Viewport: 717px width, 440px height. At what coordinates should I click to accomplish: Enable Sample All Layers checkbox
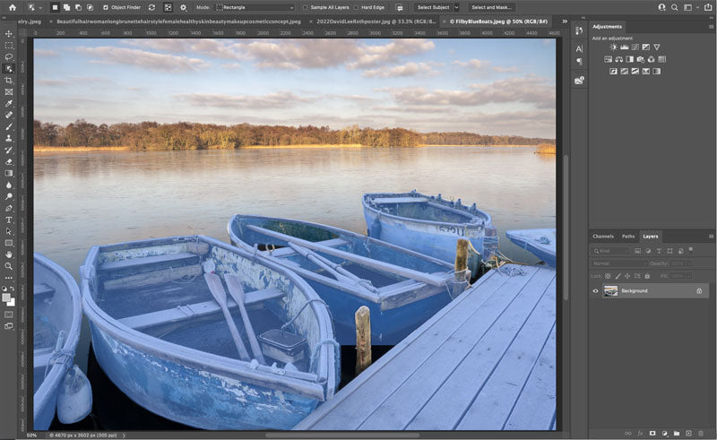pyautogui.click(x=305, y=7)
